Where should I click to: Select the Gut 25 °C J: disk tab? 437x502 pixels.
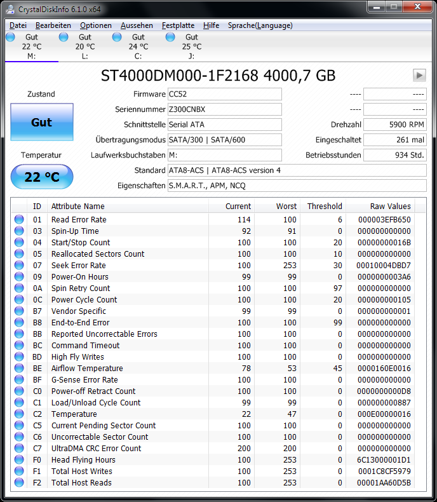pyautogui.click(x=192, y=46)
